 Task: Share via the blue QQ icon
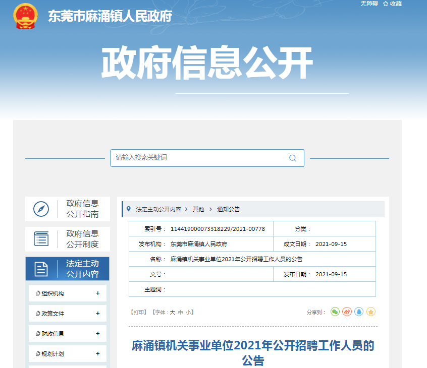359,312
